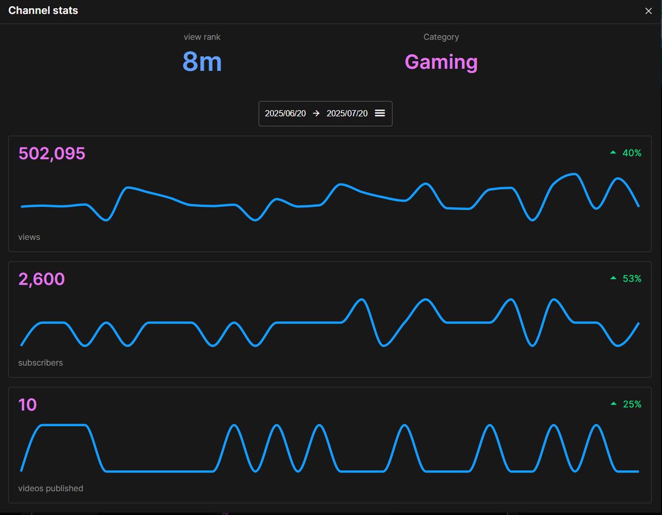Screen dimensions: 662x515
Task: Click the 'videos published' chart label
Action: [51, 489]
